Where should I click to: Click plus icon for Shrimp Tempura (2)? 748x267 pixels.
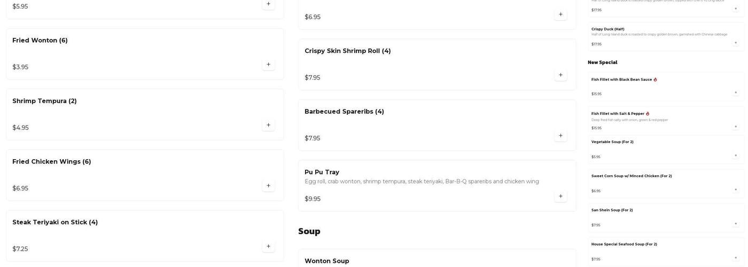coord(268,125)
